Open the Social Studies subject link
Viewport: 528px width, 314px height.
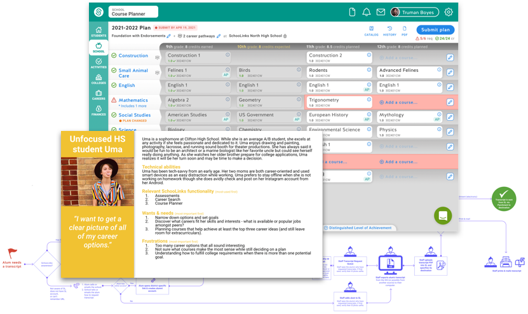[x=134, y=115]
